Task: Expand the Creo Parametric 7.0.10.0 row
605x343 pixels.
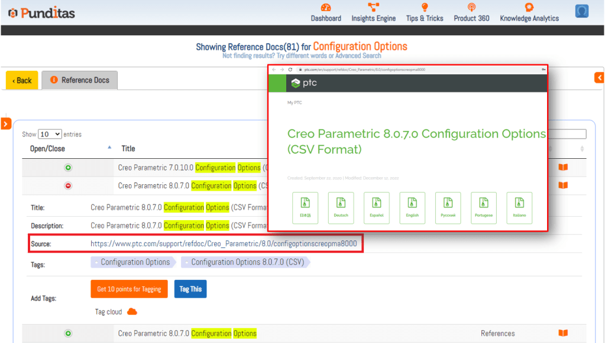Action: [68, 168]
